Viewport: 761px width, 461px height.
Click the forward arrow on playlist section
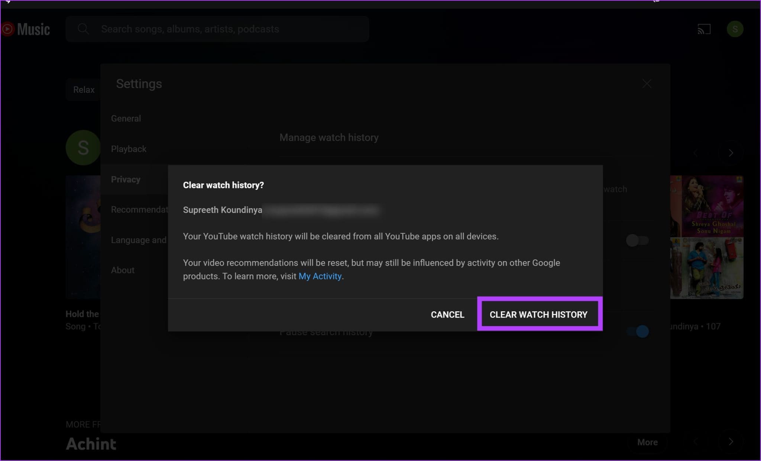click(731, 153)
